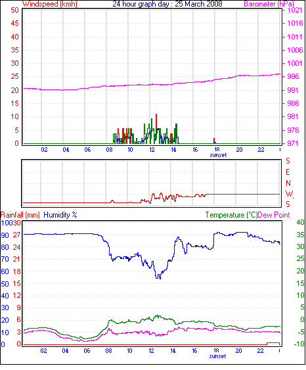Click the 90 humidity scale value
The height and width of the screenshot is (370, 306).
pyautogui.click(x=5, y=235)
